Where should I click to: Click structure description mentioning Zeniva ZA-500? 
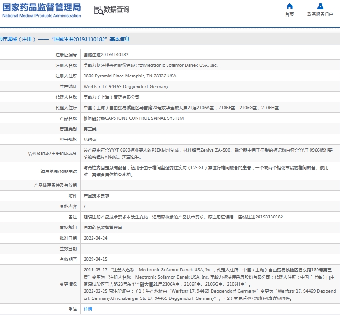[208, 153]
